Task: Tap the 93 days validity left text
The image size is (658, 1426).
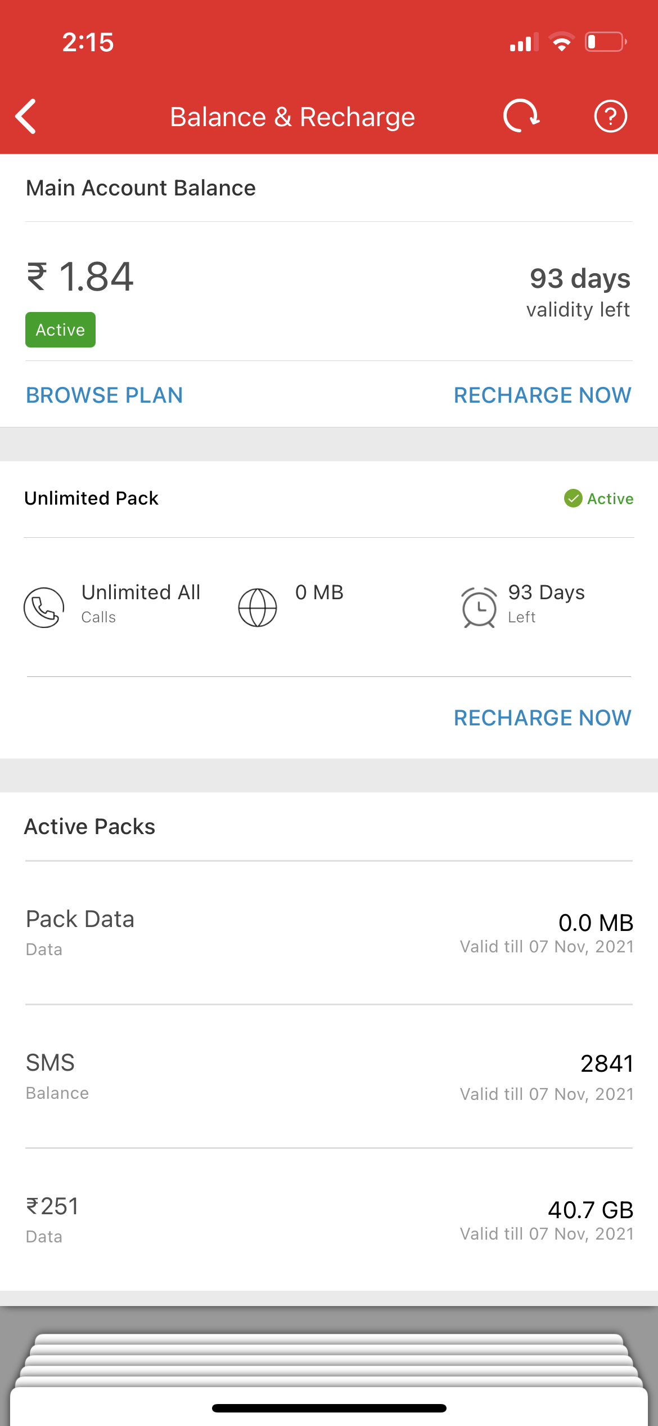Action: [579, 292]
